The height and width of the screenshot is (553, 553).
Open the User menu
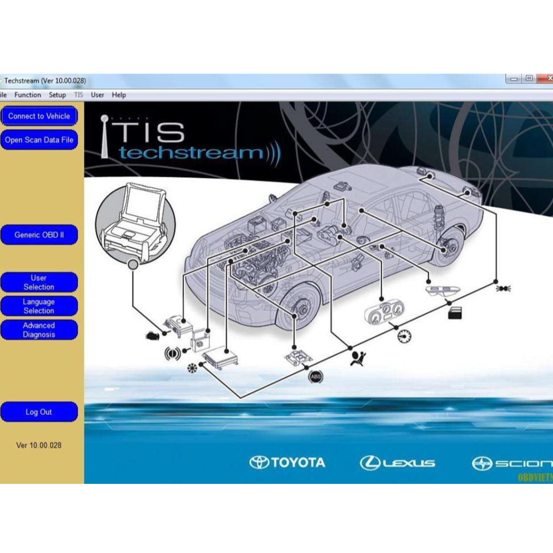tap(97, 95)
